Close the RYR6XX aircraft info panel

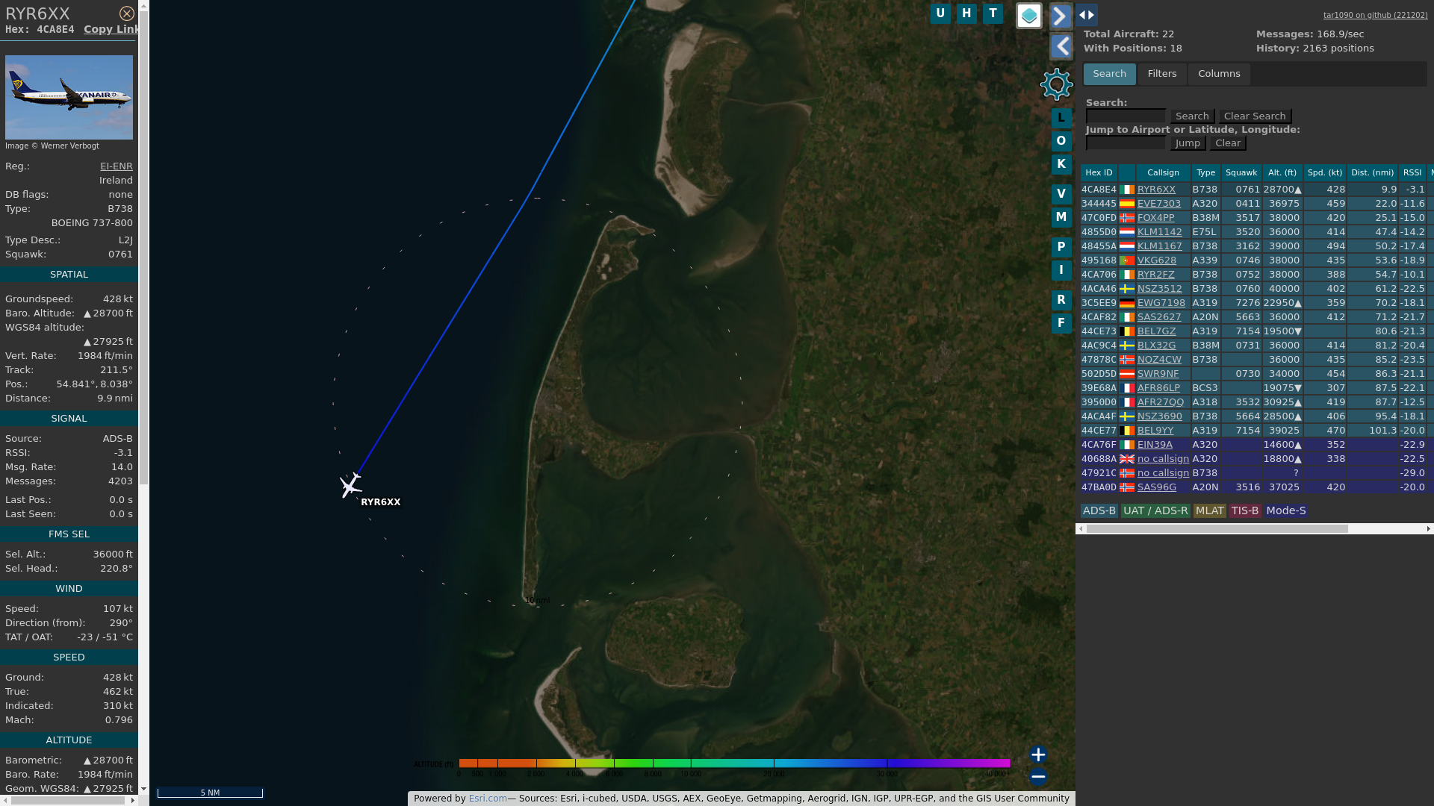coord(127,13)
